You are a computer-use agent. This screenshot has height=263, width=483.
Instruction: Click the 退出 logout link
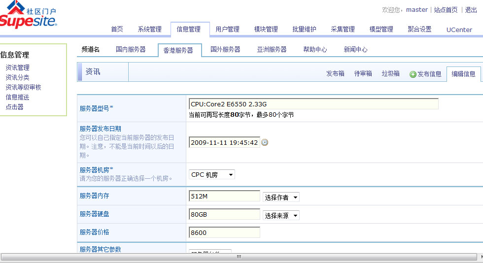pyautogui.click(x=471, y=10)
